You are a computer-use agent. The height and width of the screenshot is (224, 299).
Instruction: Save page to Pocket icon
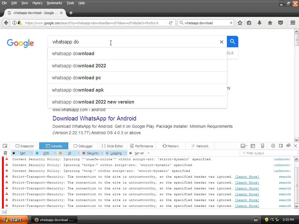tap(281, 23)
